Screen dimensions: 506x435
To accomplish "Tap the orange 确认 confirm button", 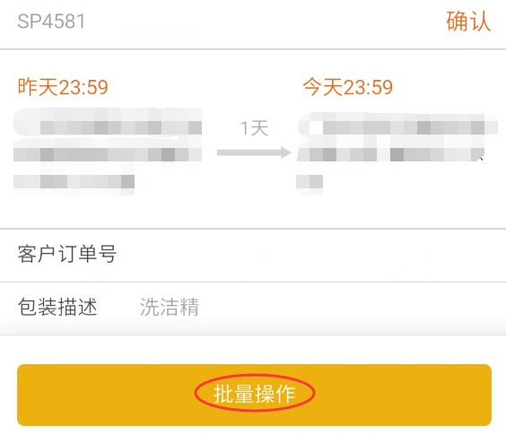I will [x=468, y=22].
